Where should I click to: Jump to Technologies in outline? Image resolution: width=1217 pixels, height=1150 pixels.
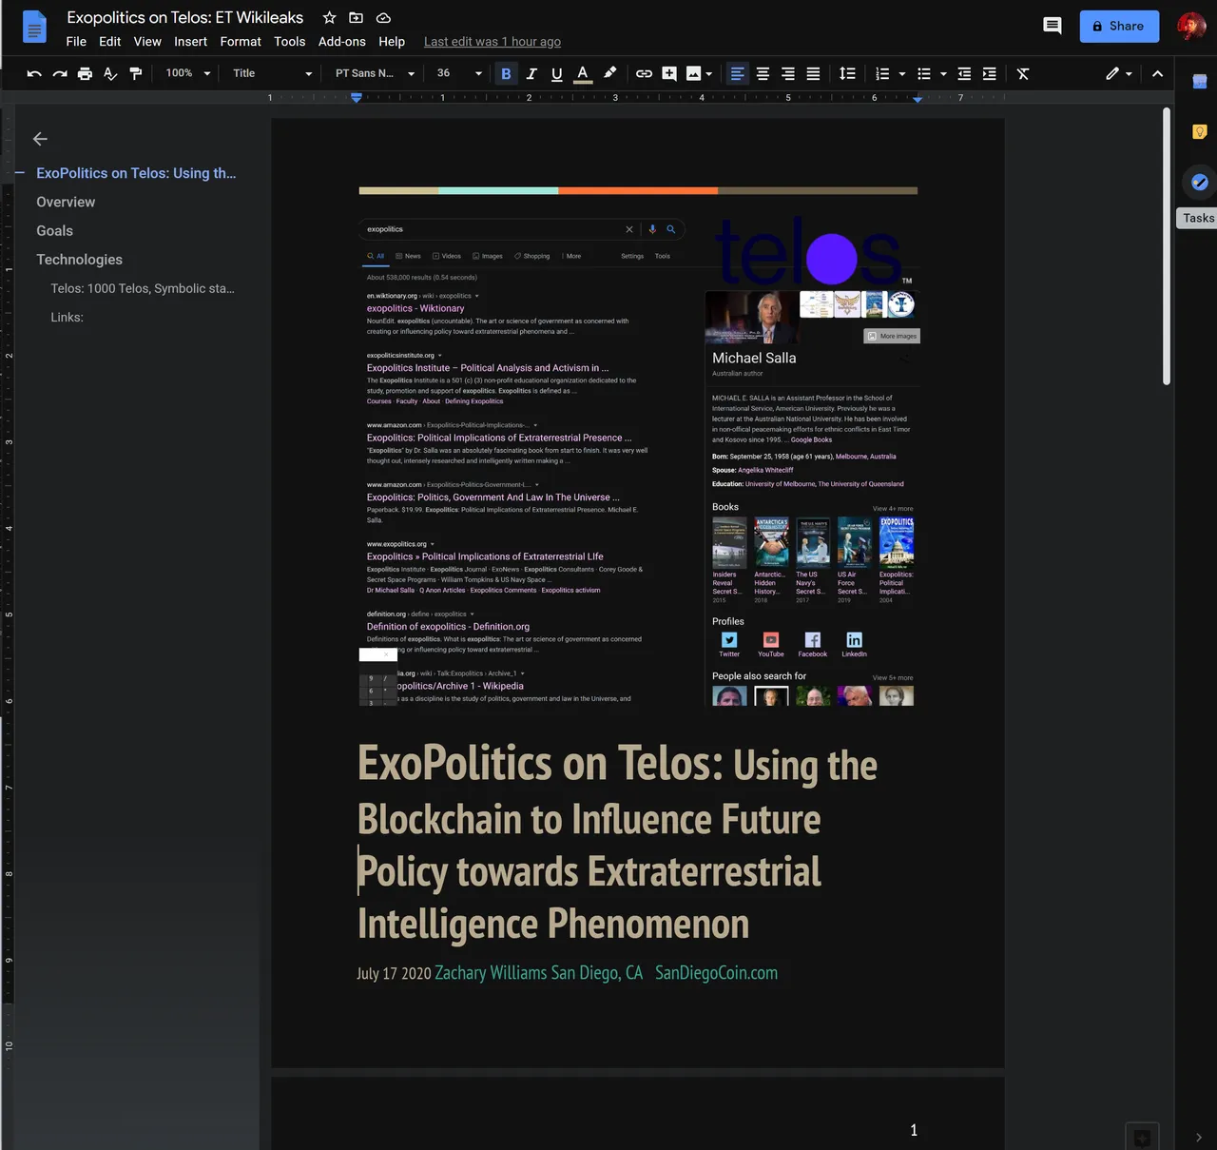[79, 260]
